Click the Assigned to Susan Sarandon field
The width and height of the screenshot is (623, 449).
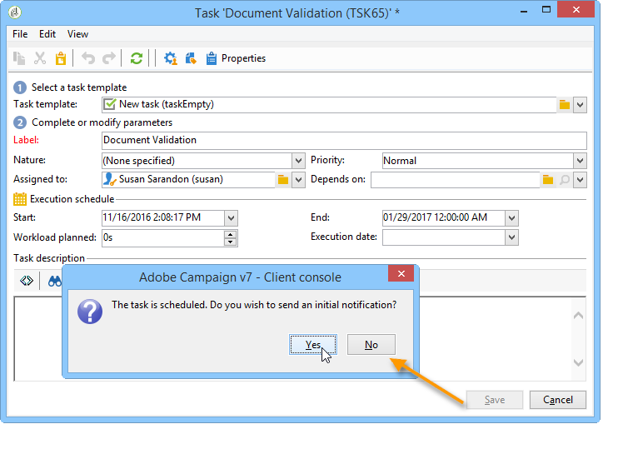click(x=188, y=180)
